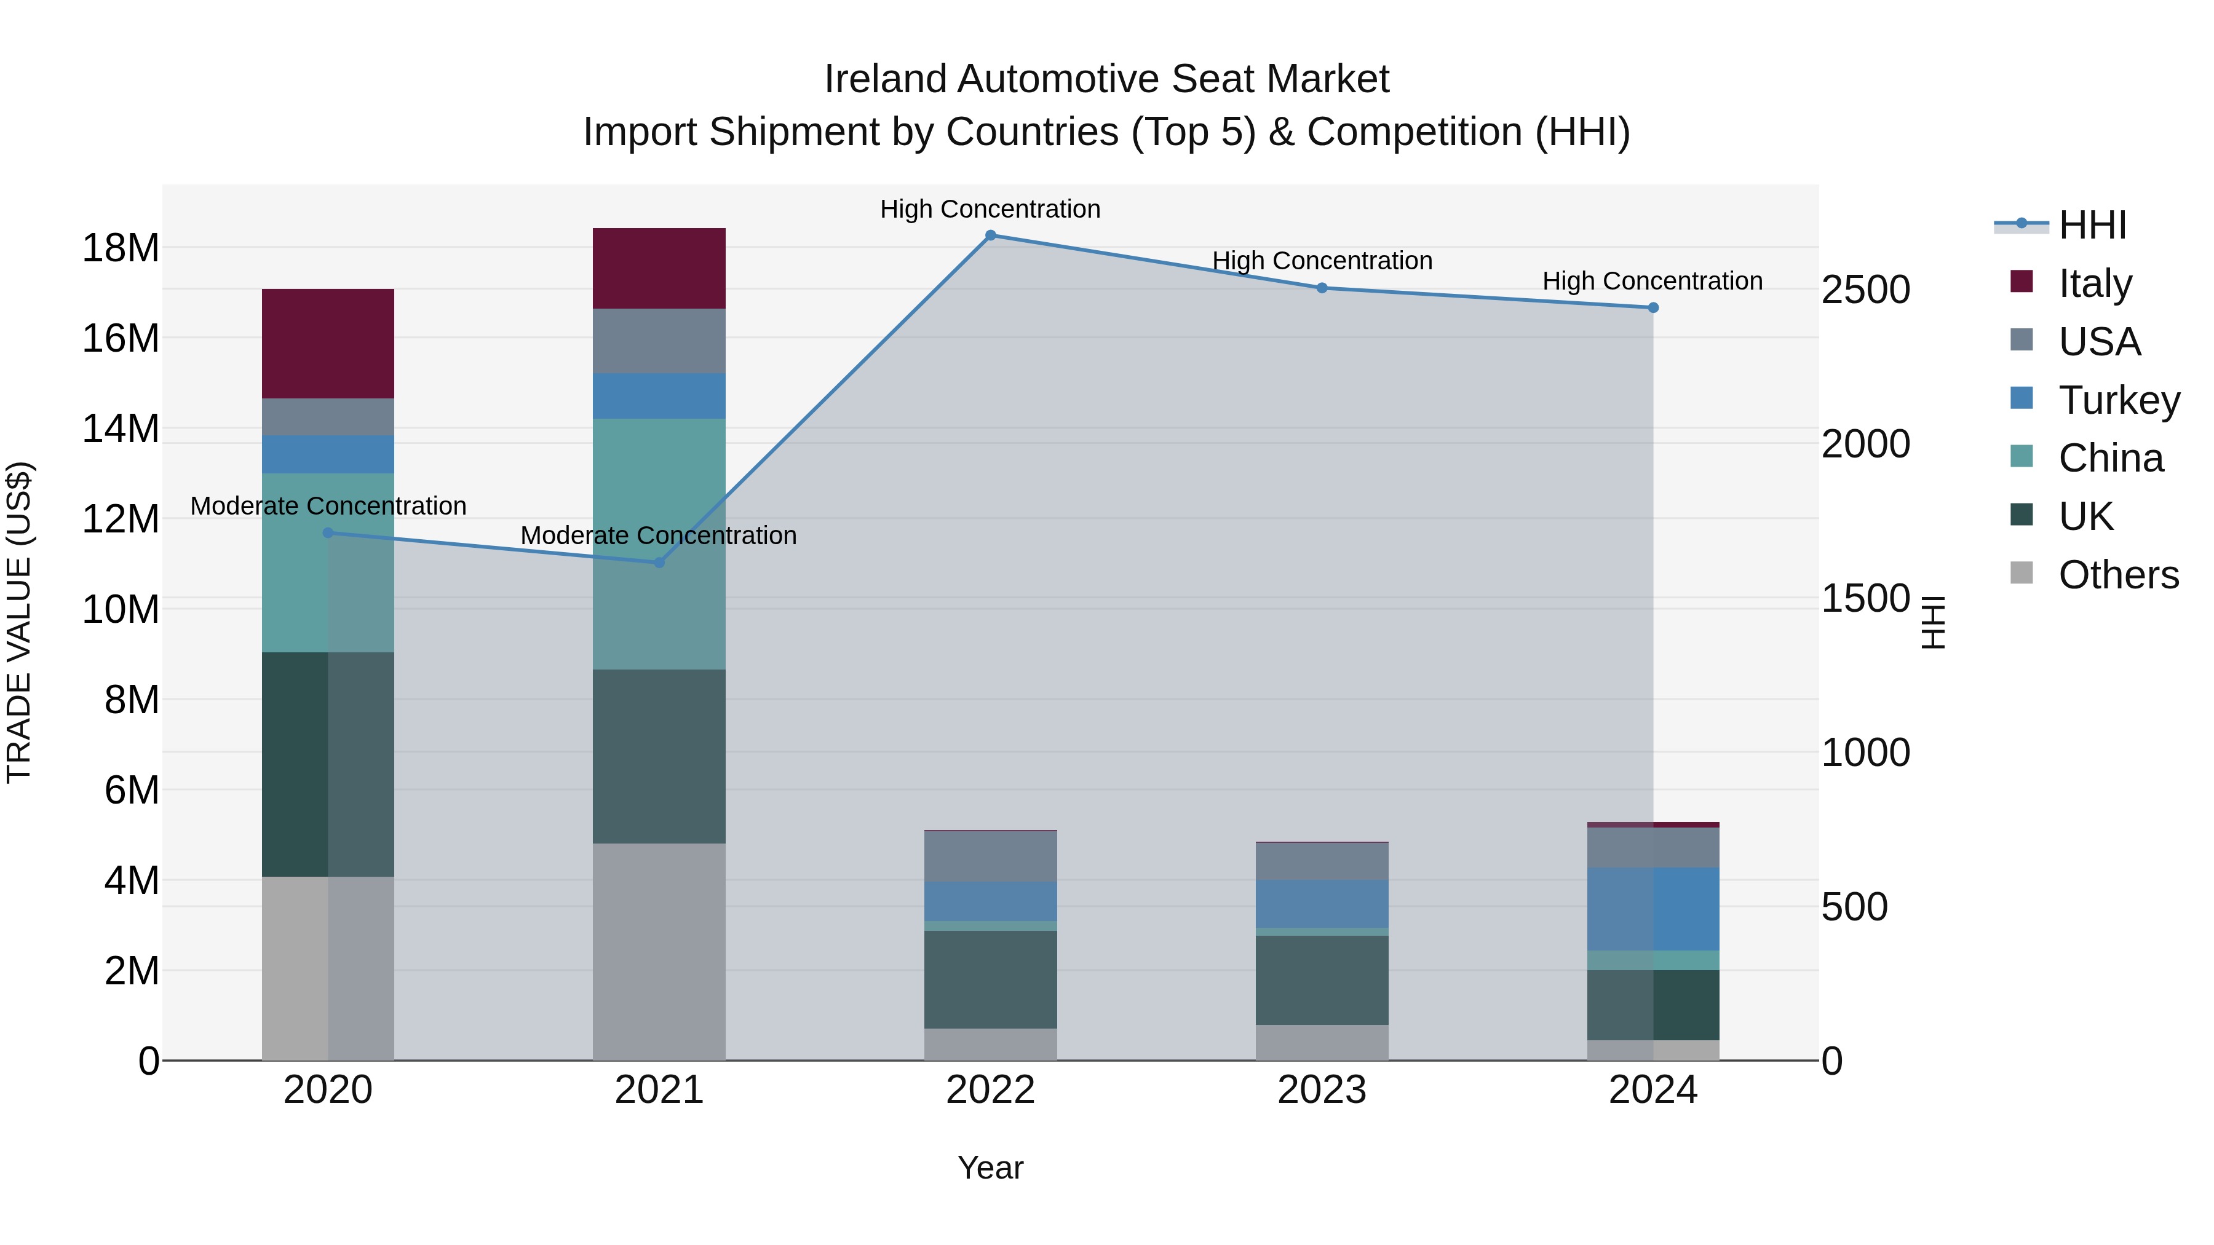Click the 2022 HHI data point
This screenshot has width=2214, height=1245.
990,235
